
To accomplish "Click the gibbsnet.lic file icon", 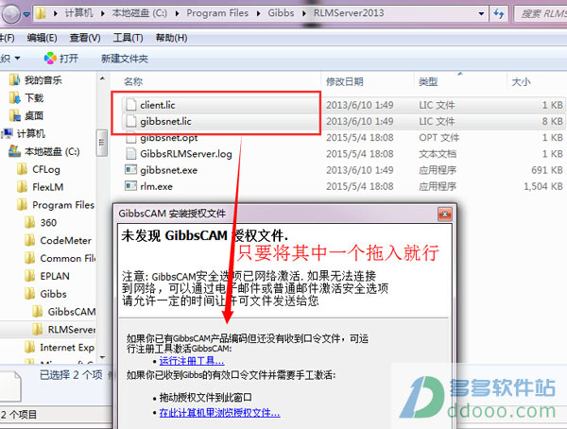I will 130,121.
